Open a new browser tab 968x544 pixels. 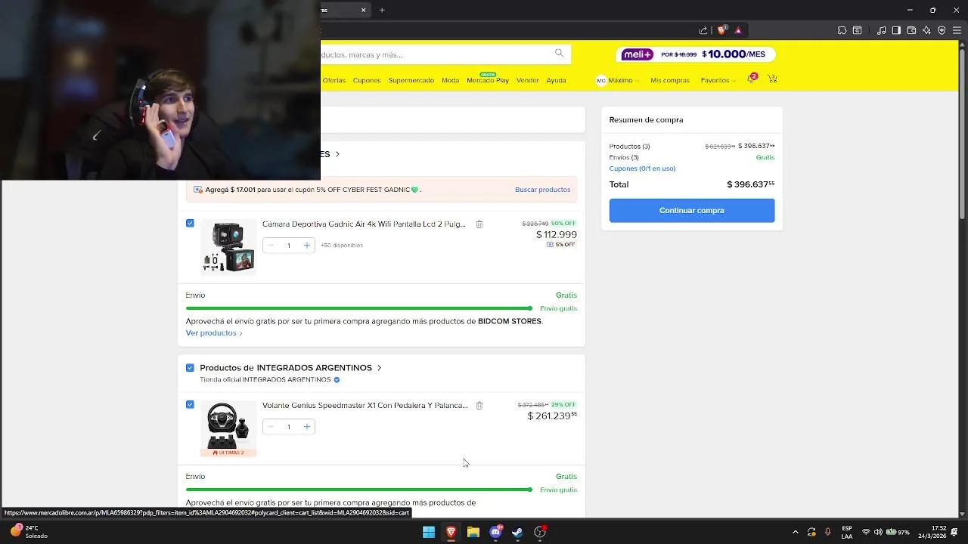382,10
